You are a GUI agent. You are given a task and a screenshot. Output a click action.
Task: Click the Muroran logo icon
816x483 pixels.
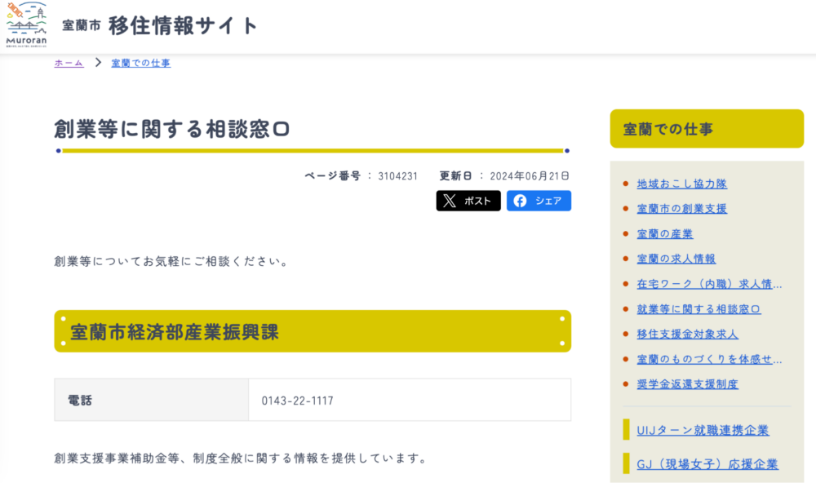coord(26,26)
